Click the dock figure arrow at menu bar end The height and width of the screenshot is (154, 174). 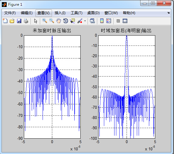click(x=169, y=13)
